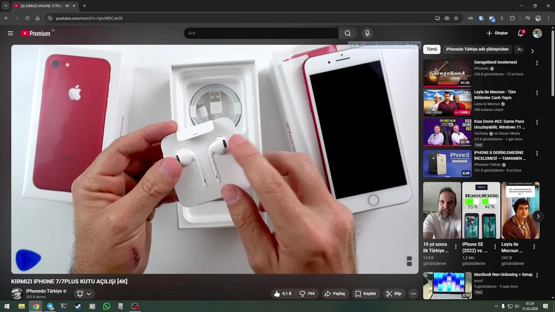The width and height of the screenshot is (555, 312).
Task: Open the 10 yıl sonra ilk Türkiye short
Action: click(x=442, y=210)
